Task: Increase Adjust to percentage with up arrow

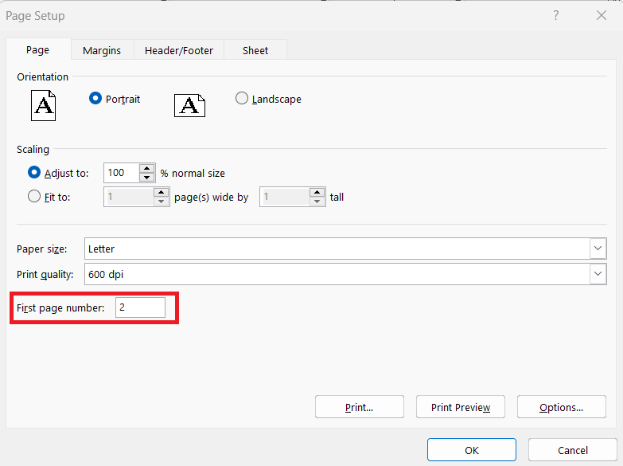Action: click(147, 168)
